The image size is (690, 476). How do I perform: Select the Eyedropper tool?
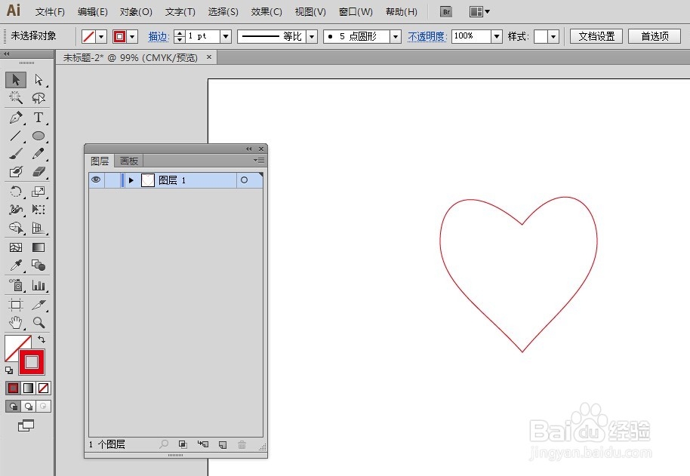(x=16, y=266)
